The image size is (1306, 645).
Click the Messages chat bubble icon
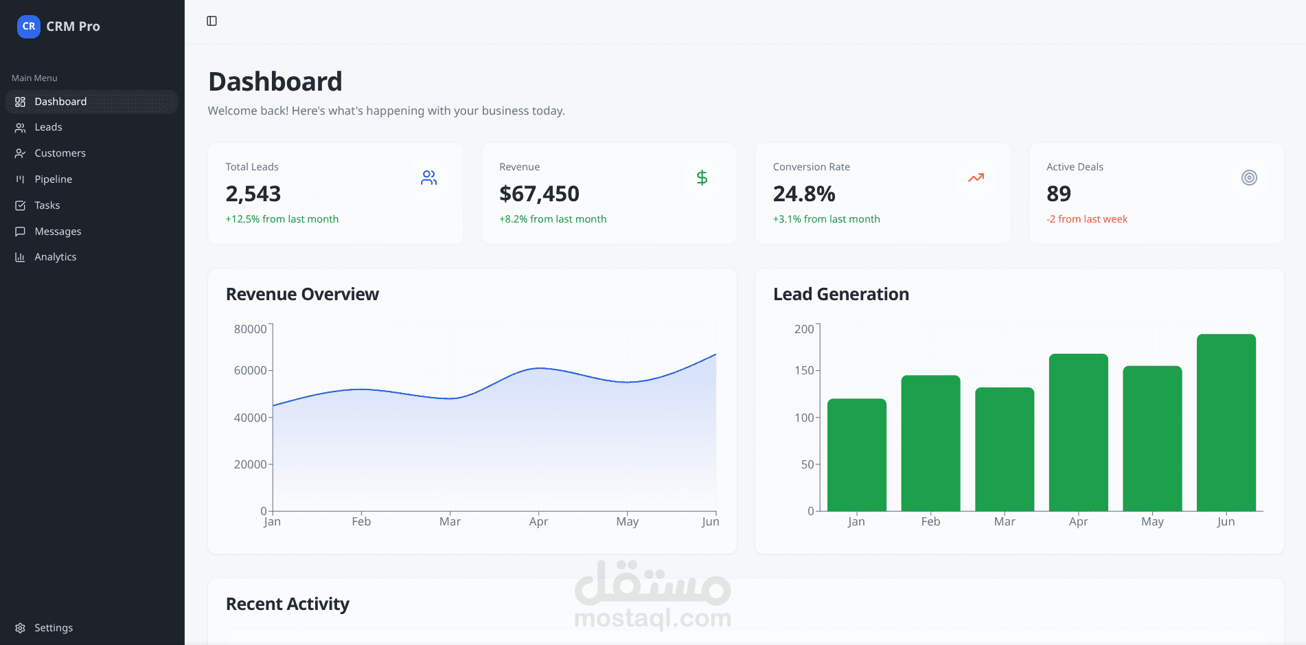tap(21, 231)
